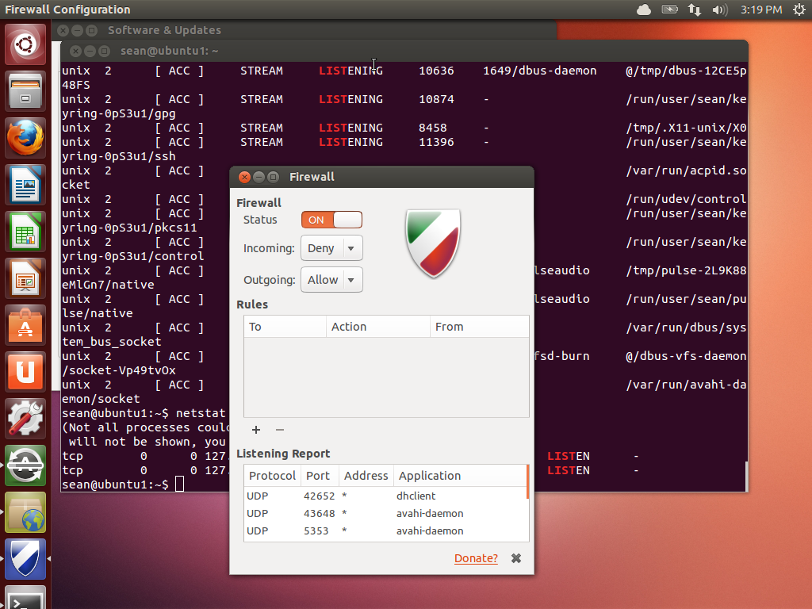
Task: Open the Files manager in launcher
Action: click(x=25, y=91)
